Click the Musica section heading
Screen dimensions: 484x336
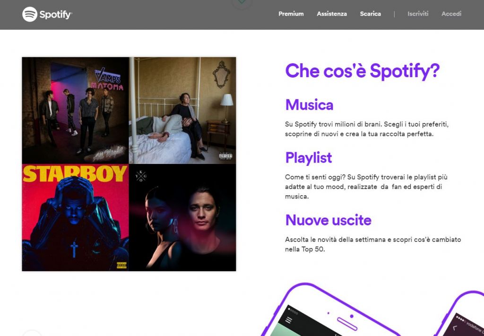[x=309, y=104]
